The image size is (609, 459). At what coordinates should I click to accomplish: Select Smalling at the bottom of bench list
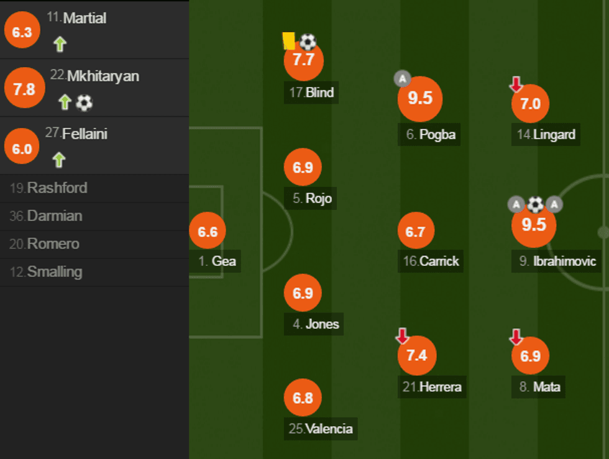[x=53, y=272]
